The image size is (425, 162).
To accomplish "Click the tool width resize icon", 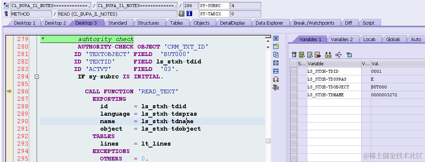I will 276,71.
